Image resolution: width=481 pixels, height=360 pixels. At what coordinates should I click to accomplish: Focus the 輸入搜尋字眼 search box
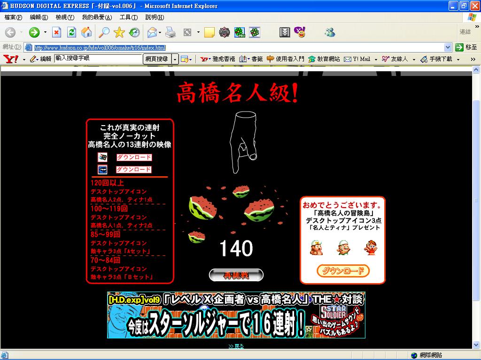(x=98, y=58)
